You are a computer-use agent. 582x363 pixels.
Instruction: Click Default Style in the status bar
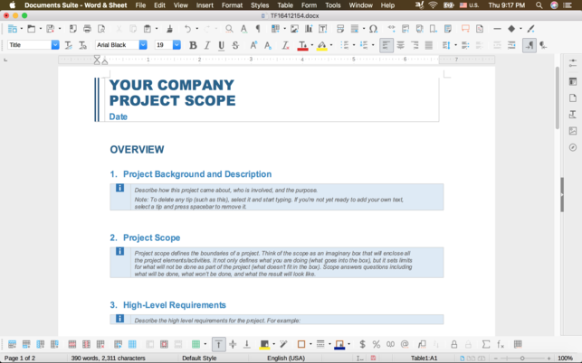coord(199,358)
